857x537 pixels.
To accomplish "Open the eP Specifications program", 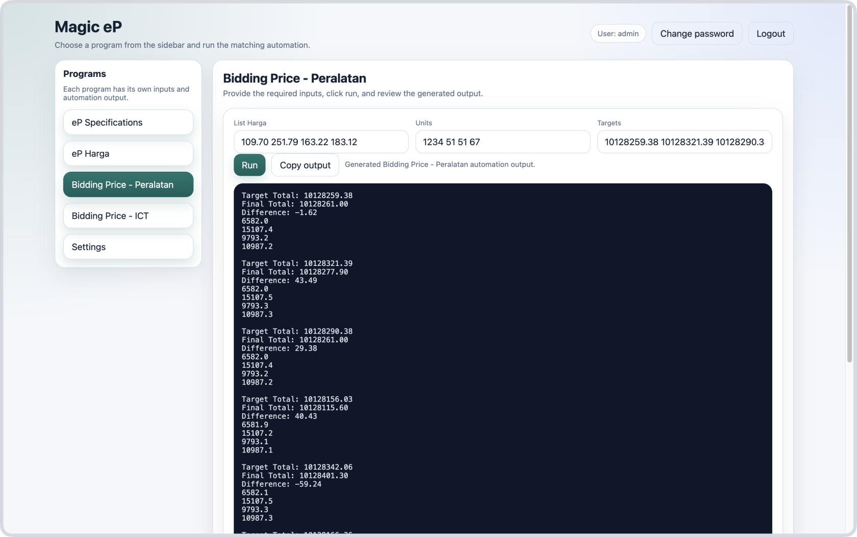I will point(128,122).
